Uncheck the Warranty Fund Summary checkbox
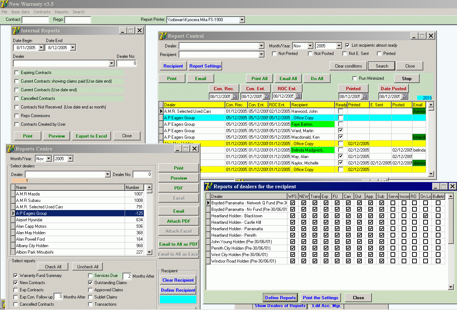The height and width of the screenshot is (310, 457). point(16,276)
